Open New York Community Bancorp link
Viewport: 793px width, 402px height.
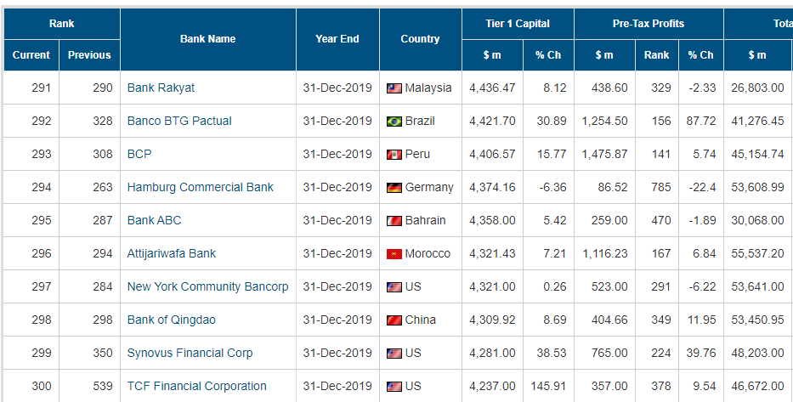[x=207, y=286]
